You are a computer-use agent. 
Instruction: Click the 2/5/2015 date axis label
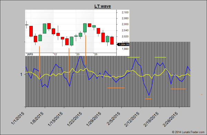coord(114,118)
